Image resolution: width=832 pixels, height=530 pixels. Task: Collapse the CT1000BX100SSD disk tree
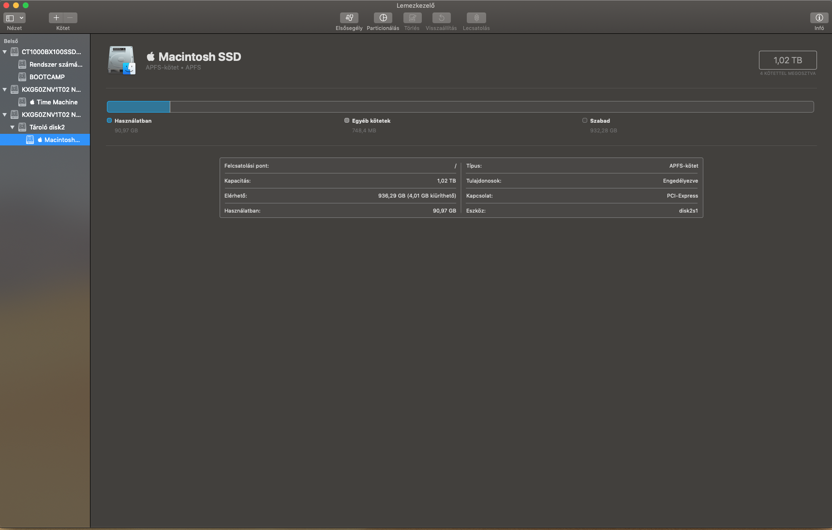pyautogui.click(x=5, y=52)
